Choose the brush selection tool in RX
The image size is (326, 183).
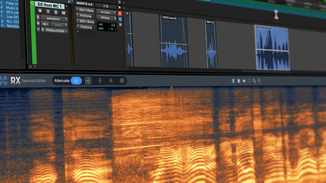click(254, 81)
